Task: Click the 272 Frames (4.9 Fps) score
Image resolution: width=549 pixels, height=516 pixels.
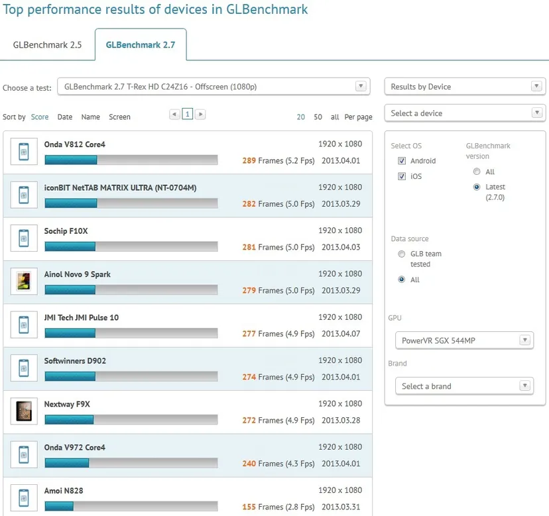Action: pyautogui.click(x=278, y=420)
